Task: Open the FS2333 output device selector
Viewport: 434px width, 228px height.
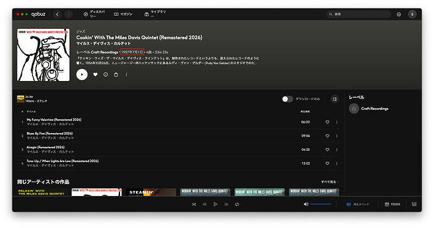Action: (392, 204)
